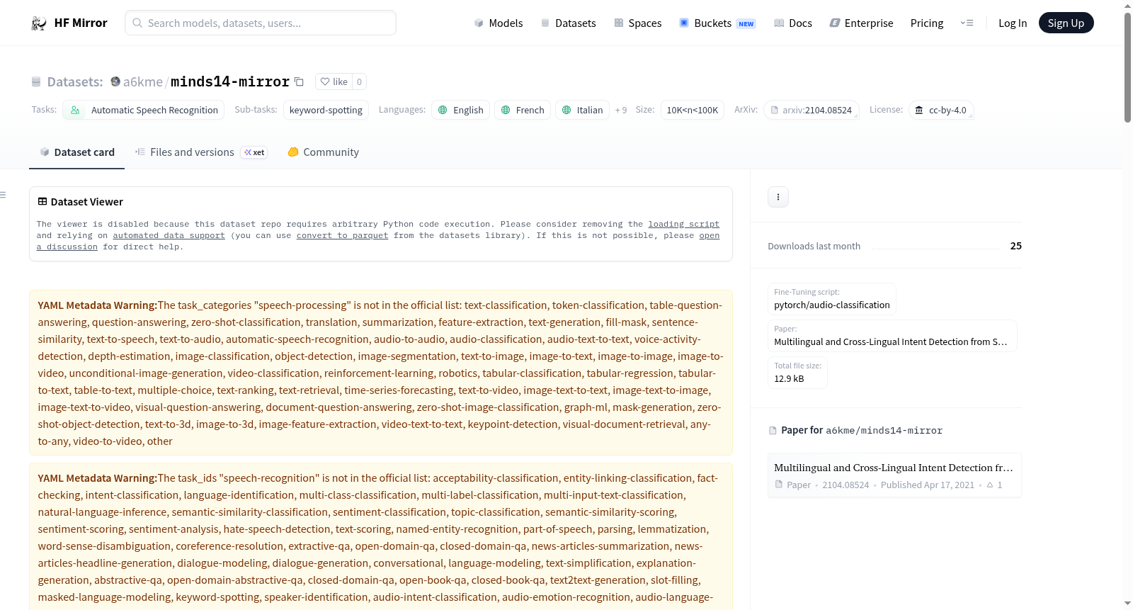Click the a6kme owner link
Viewport: 1133px width, 610px height.
(x=143, y=81)
